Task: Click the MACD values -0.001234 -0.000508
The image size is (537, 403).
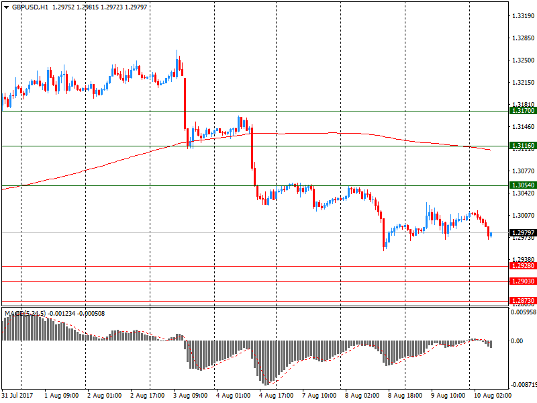Action: click(77, 314)
